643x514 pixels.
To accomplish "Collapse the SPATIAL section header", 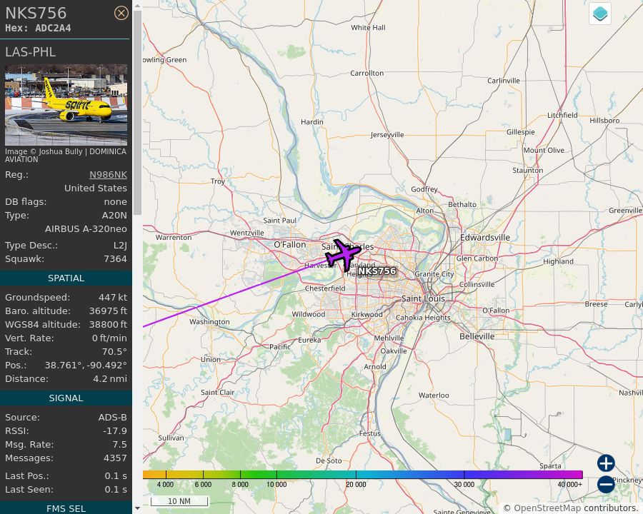I will tap(66, 278).
